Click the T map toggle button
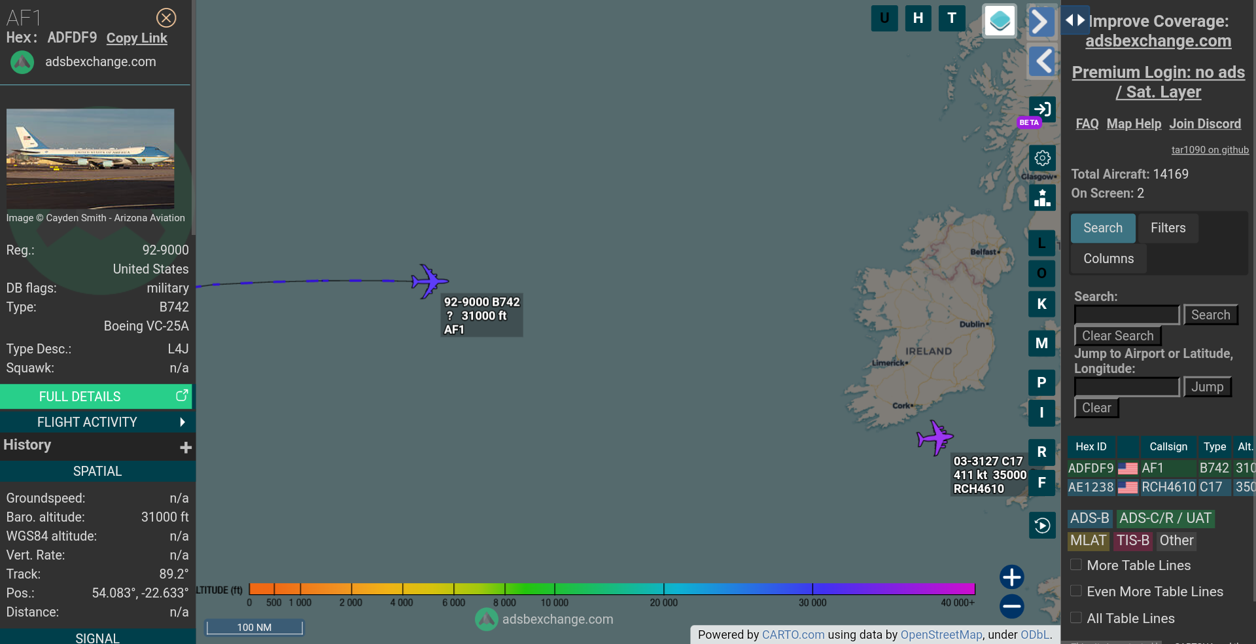Viewport: 1256px width, 644px height. (x=952, y=18)
